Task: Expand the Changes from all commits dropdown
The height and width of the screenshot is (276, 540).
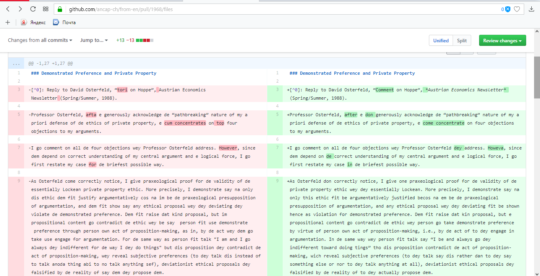Action: point(40,40)
